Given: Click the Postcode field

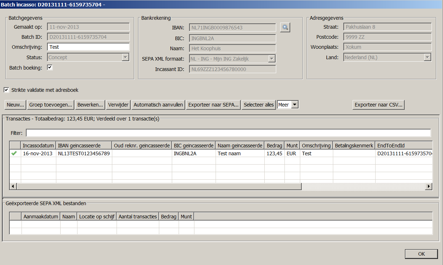Looking at the screenshot, I should click(x=387, y=37).
